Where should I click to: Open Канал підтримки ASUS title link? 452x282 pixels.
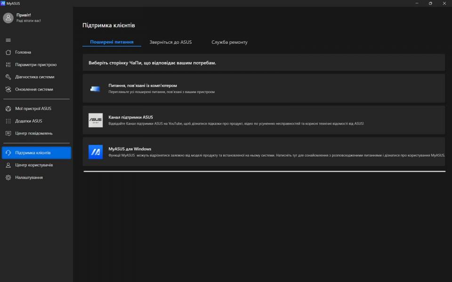pos(130,117)
